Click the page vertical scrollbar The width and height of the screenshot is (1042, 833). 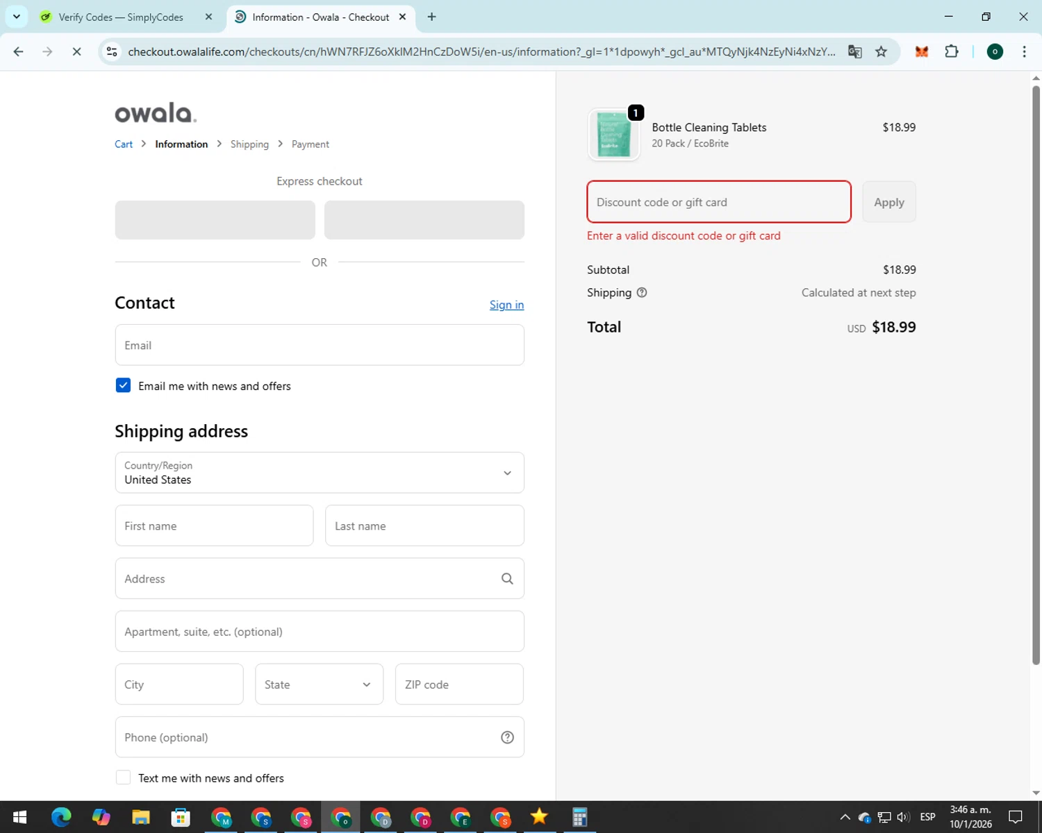point(1036,375)
